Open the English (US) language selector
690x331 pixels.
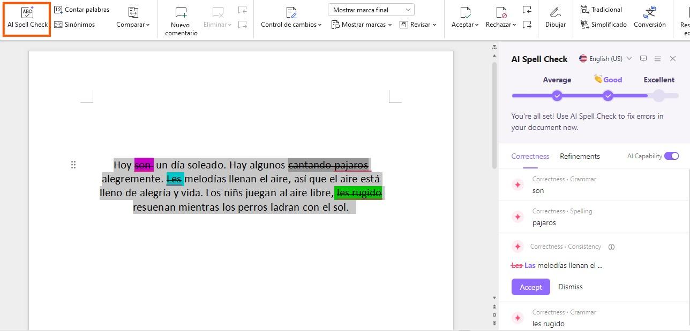[605, 58]
